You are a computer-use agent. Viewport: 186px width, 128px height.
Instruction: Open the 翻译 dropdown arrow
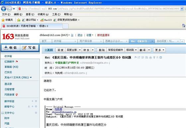tap(149, 50)
